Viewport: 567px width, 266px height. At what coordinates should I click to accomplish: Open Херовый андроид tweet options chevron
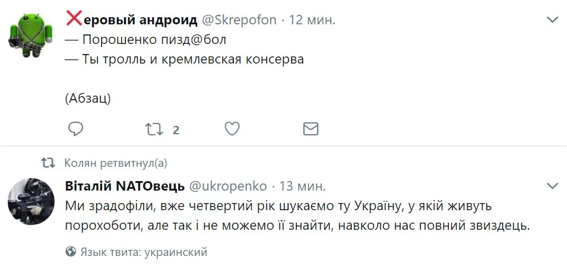pyautogui.click(x=552, y=20)
